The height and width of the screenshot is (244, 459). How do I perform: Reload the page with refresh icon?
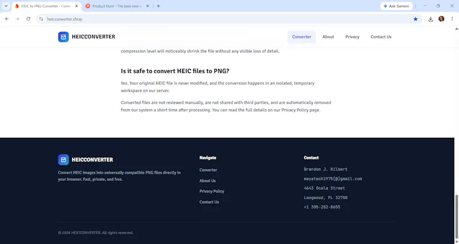click(28, 19)
